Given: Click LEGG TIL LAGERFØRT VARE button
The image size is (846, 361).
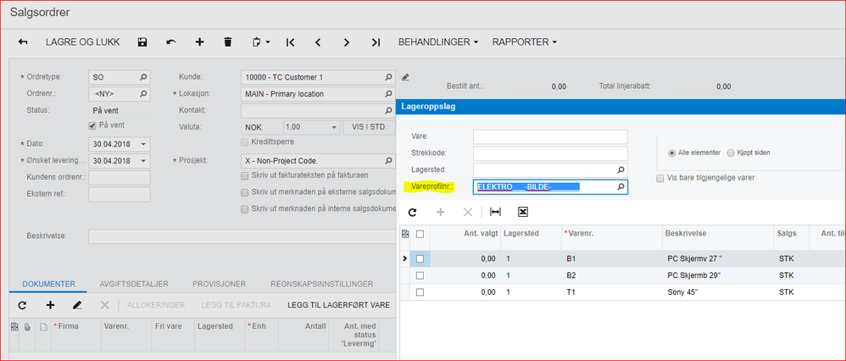Looking at the screenshot, I should point(339,304).
